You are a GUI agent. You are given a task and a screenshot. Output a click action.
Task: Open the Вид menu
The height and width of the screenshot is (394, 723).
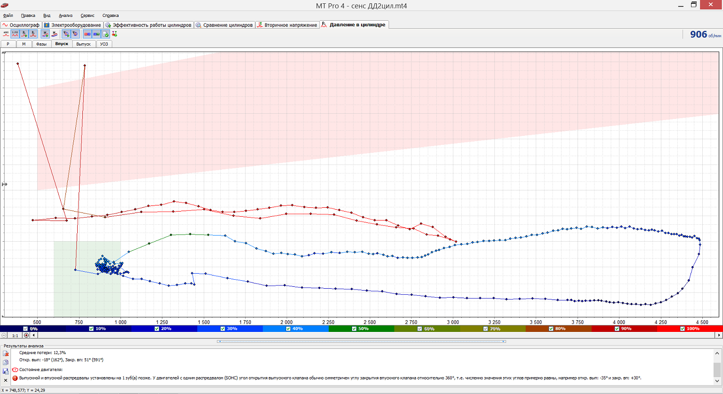click(x=47, y=16)
